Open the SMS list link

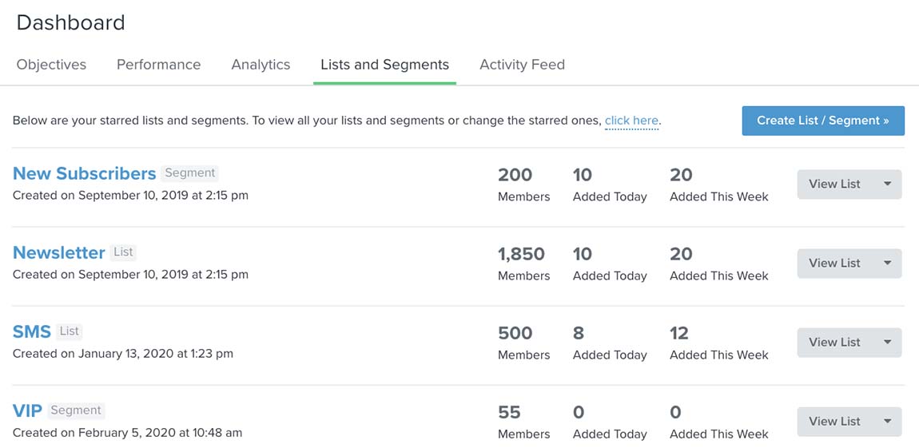[x=32, y=331]
